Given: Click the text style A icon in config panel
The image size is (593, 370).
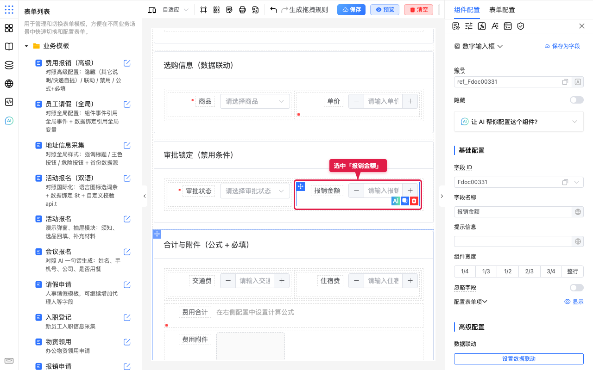Looking at the screenshot, I should point(495,26).
